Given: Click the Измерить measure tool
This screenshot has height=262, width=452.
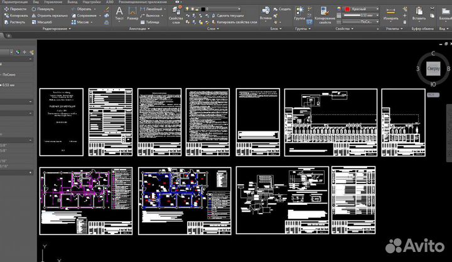Looking at the screenshot, I should coord(390,14).
